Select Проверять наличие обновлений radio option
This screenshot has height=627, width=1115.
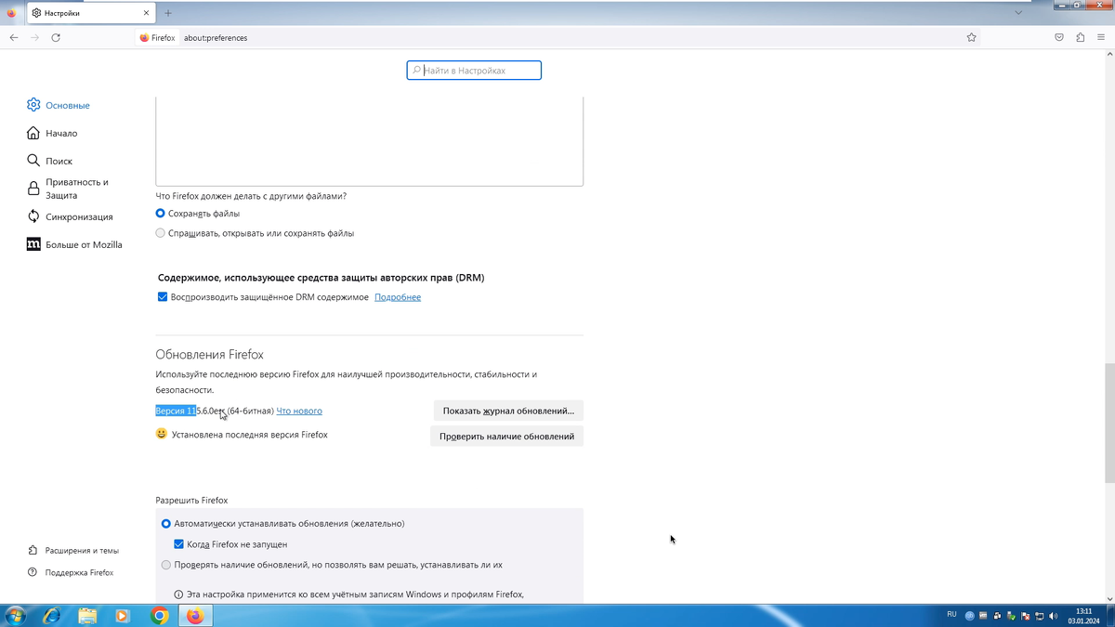[166, 565]
